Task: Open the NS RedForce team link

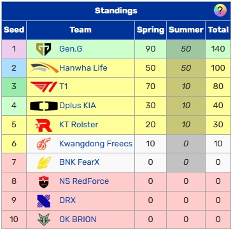Action: tap(84, 181)
